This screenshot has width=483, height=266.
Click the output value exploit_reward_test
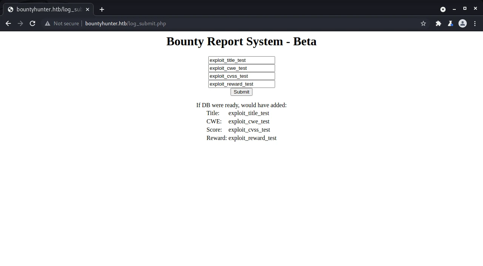pyautogui.click(x=252, y=138)
